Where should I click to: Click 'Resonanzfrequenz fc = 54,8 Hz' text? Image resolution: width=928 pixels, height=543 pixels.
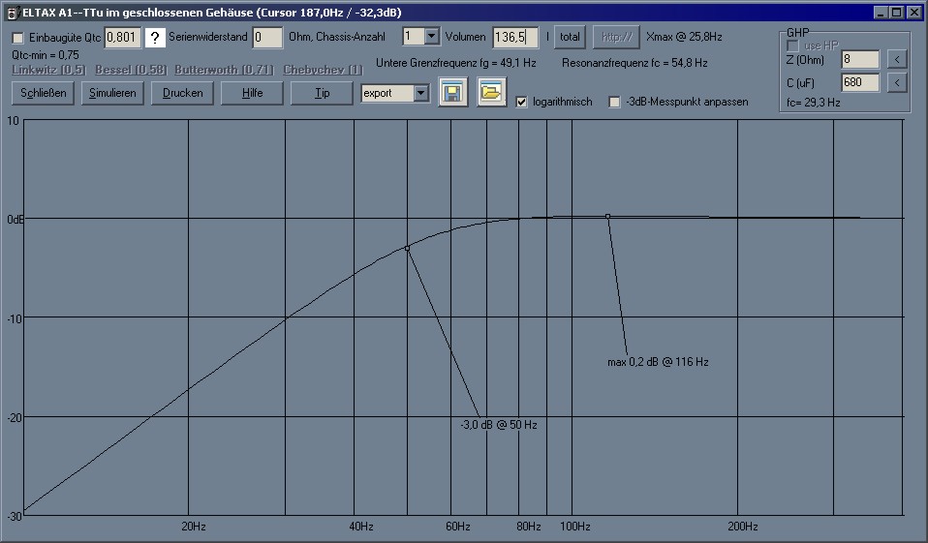pyautogui.click(x=635, y=63)
